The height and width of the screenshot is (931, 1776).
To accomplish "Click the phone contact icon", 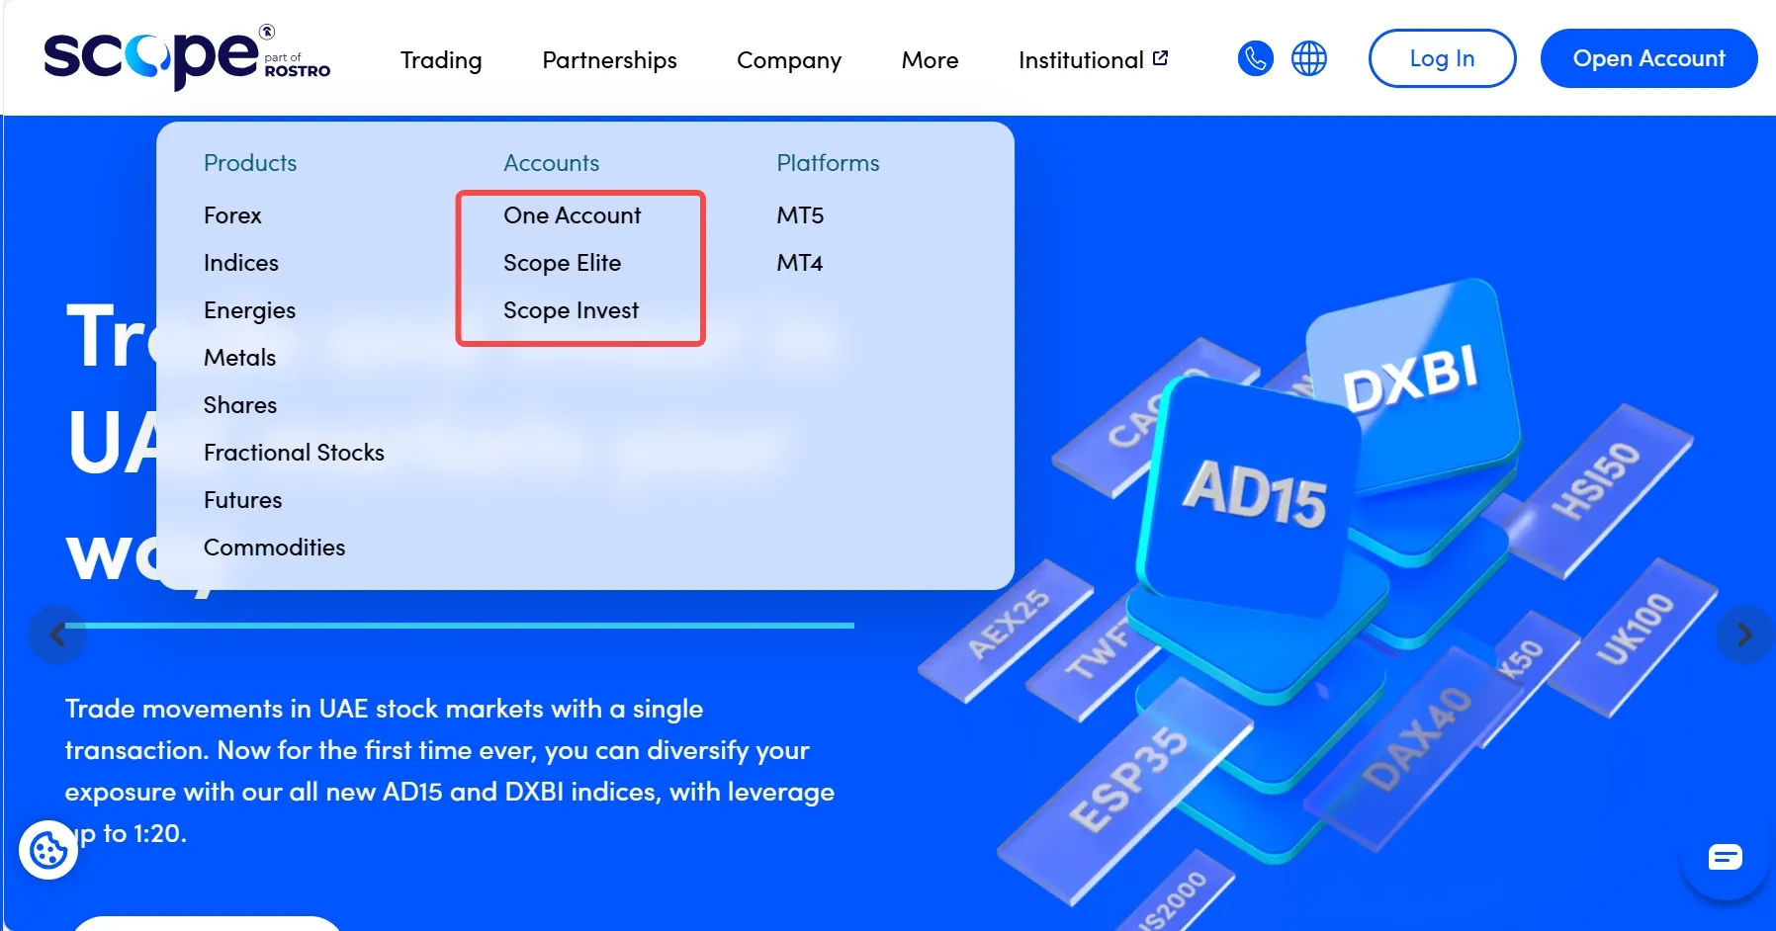I will 1256,58.
